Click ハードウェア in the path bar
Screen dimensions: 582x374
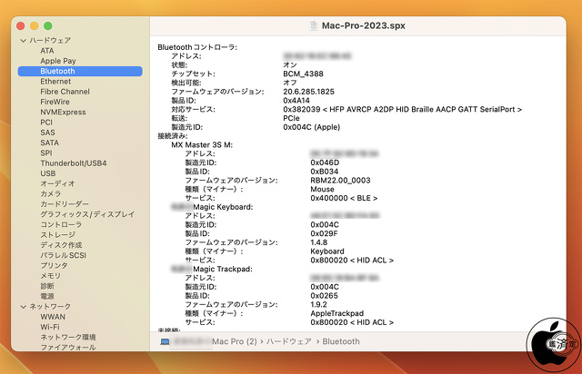(x=289, y=341)
